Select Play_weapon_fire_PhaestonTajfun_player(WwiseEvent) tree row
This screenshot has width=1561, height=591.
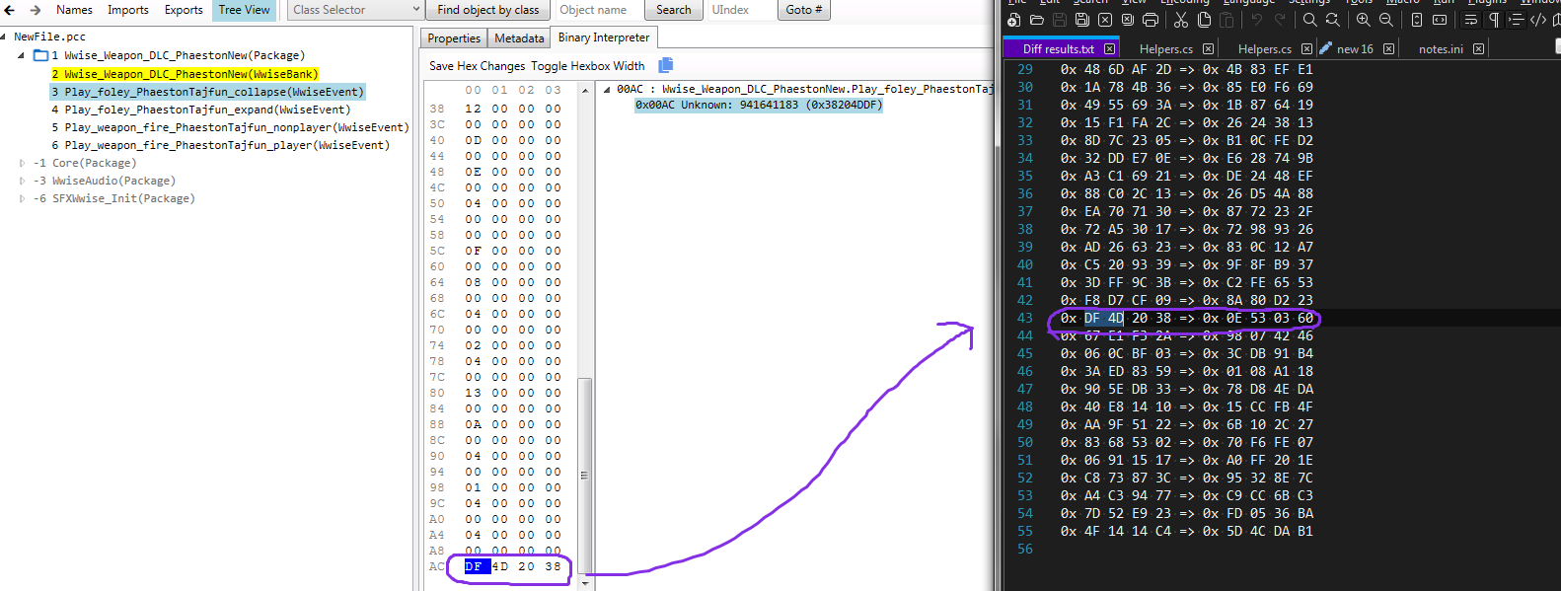(221, 145)
